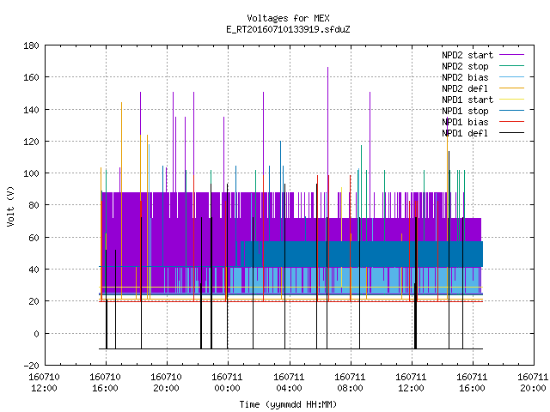Click the dark blue NPD1 stop legend line
This screenshot has height=412, width=550.
coord(512,111)
